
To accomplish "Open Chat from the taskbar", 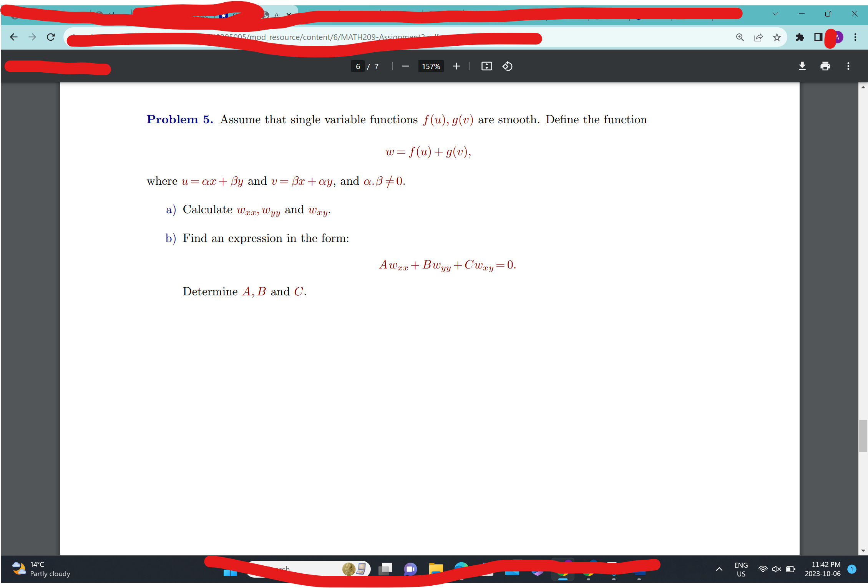I will coord(410,569).
